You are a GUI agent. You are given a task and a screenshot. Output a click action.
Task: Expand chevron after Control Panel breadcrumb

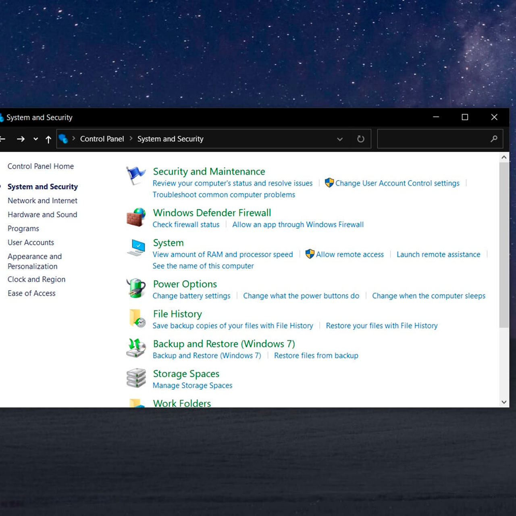131,138
